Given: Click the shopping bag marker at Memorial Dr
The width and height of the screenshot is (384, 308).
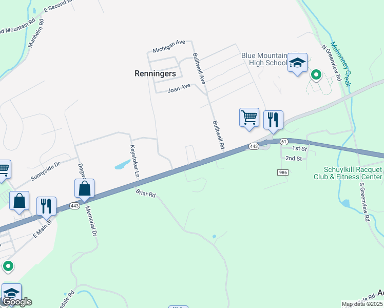Looking at the screenshot, I should point(85,189).
